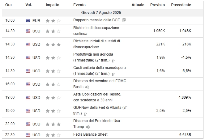Screen dimensions: 205x140
Task: Open the Fed's Balance Sheet event
Action: click(90, 134)
